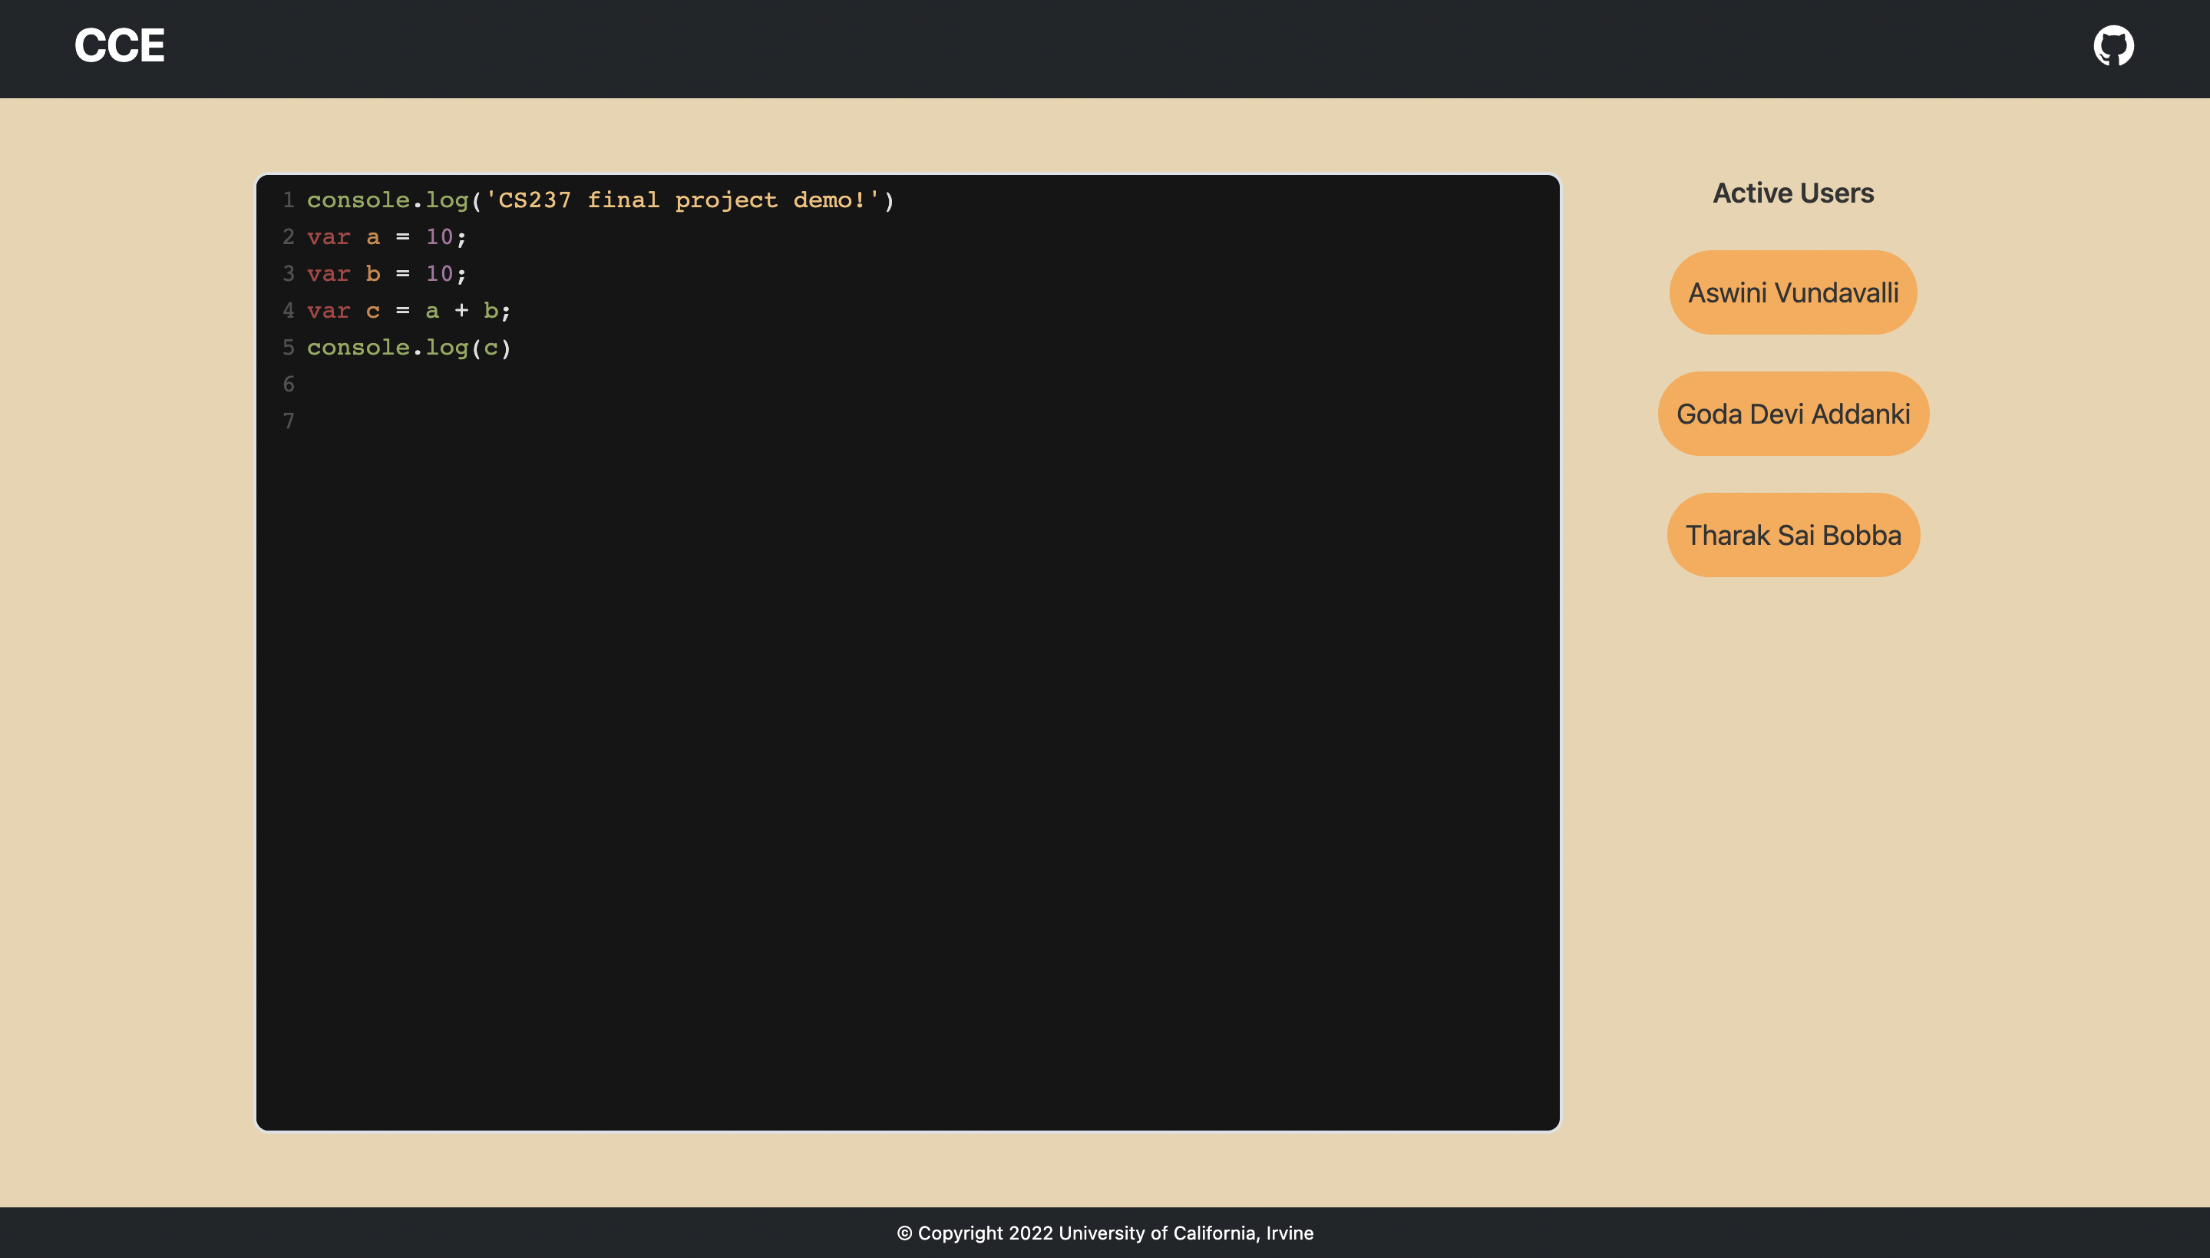Place cursor on first console.log line
The height and width of the screenshot is (1258, 2210).
pyautogui.click(x=388, y=200)
